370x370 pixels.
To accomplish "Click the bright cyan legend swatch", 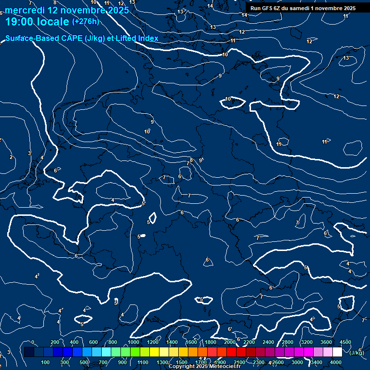I will 106,352.
